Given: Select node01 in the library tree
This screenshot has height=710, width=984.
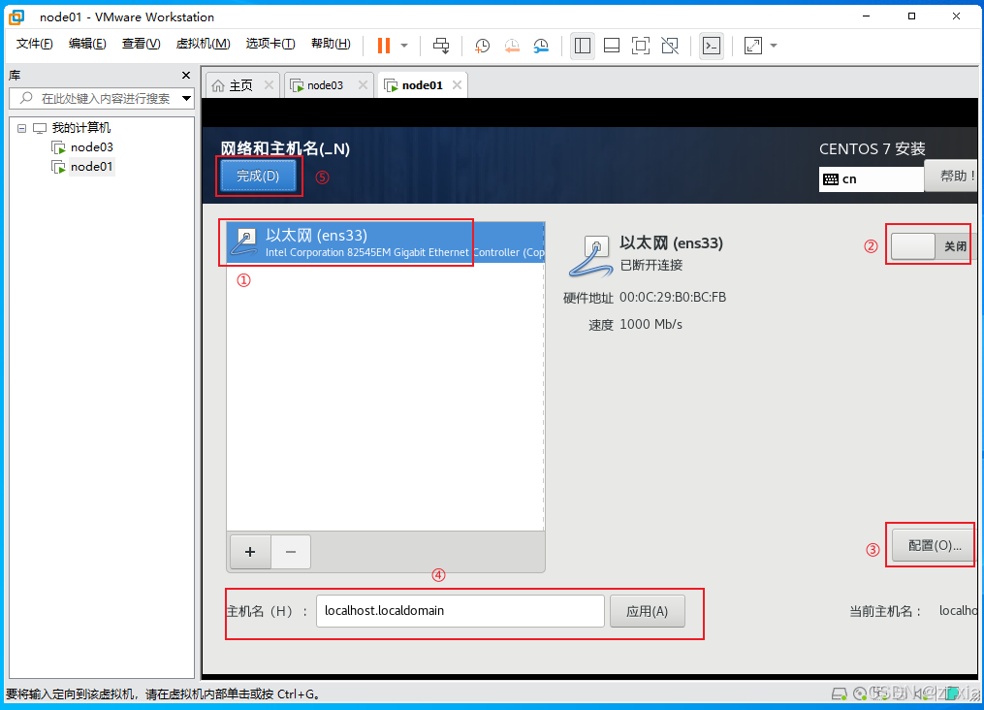Looking at the screenshot, I should coord(92,167).
